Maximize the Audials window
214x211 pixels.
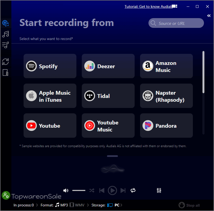click(x=197, y=6)
